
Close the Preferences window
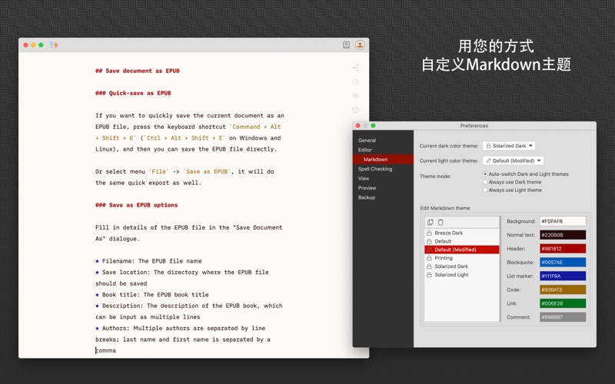(357, 126)
